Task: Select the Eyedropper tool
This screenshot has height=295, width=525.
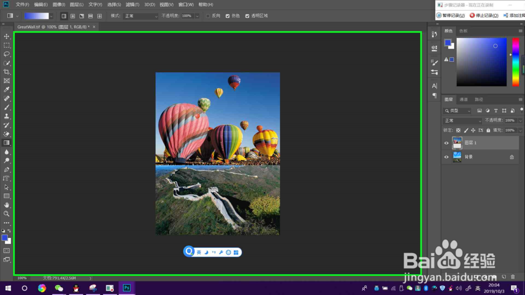Action: click(6, 90)
